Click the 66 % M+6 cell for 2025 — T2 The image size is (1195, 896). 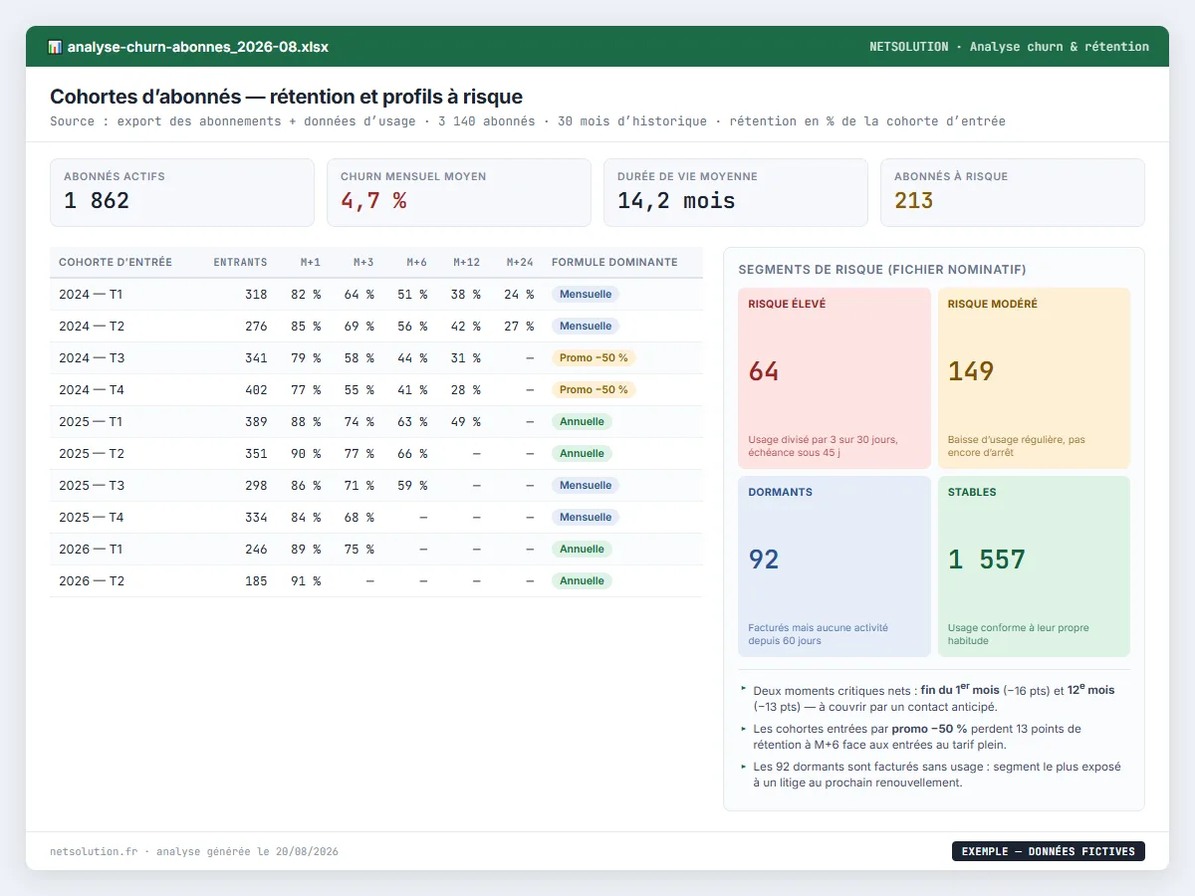[x=412, y=454]
